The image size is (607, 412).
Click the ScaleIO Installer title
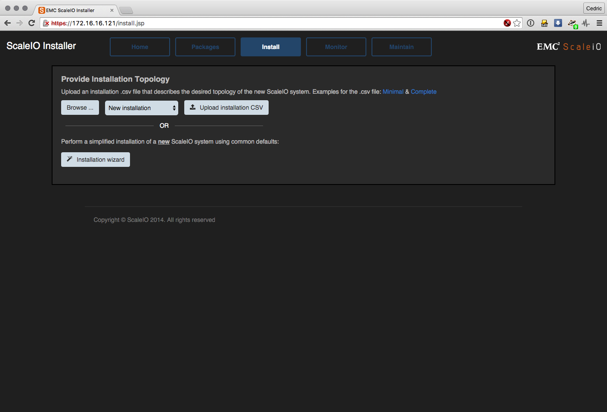tap(41, 46)
